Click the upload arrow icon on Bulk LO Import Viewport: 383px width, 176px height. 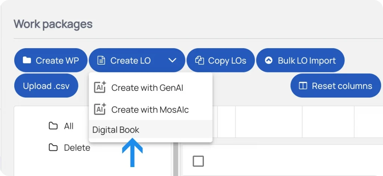[269, 61]
